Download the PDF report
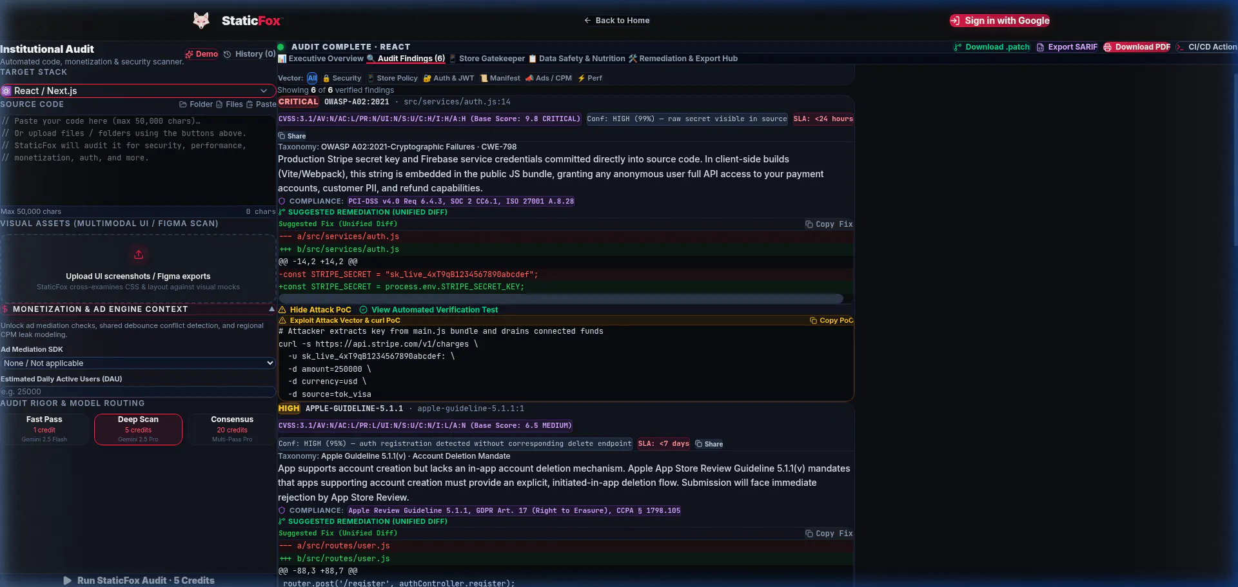1238x587 pixels. point(1137,47)
